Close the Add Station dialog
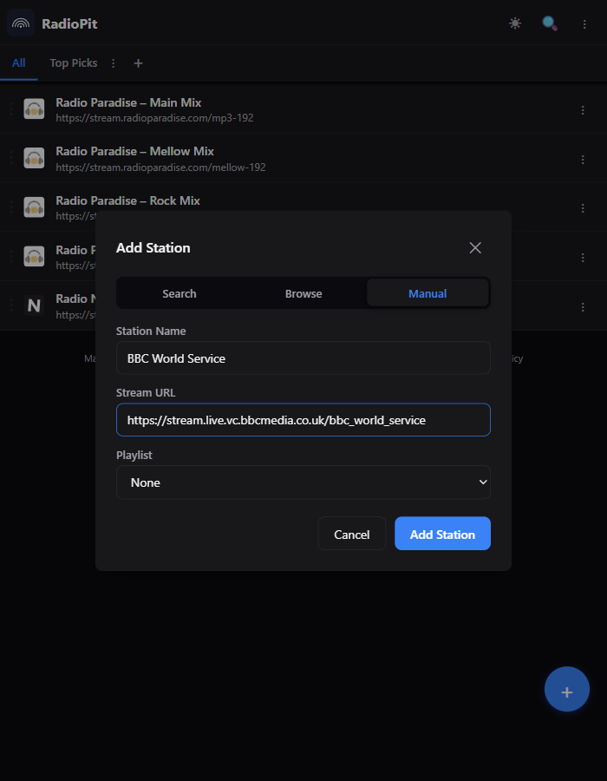 475,247
